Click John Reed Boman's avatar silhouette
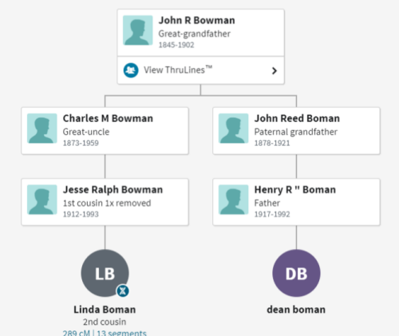Image resolution: width=399 pixels, height=336 pixels. click(234, 128)
